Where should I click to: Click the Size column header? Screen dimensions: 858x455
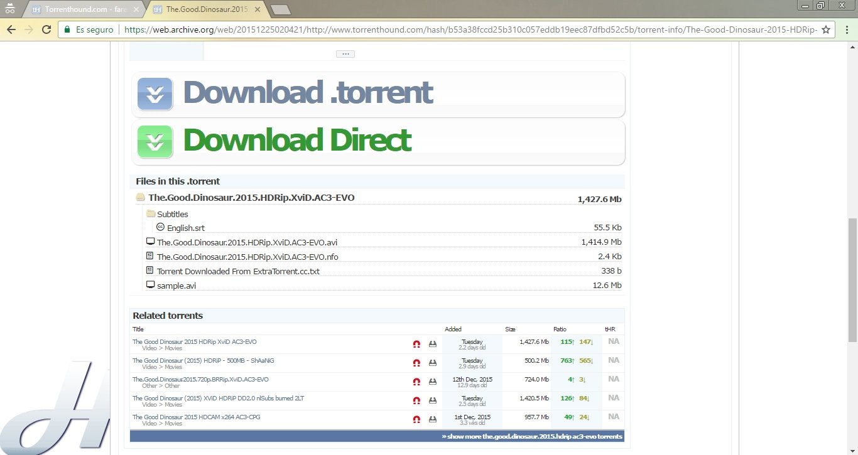510,329
